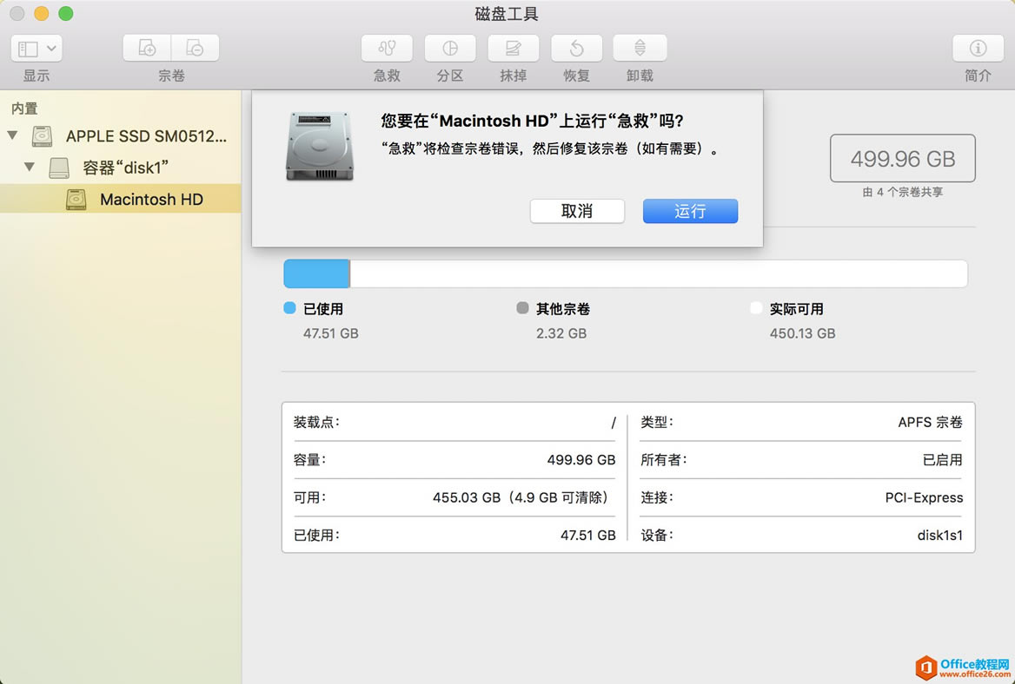The image size is (1015, 684).
Task: Click the hard drive image in dialog
Action: 320,146
